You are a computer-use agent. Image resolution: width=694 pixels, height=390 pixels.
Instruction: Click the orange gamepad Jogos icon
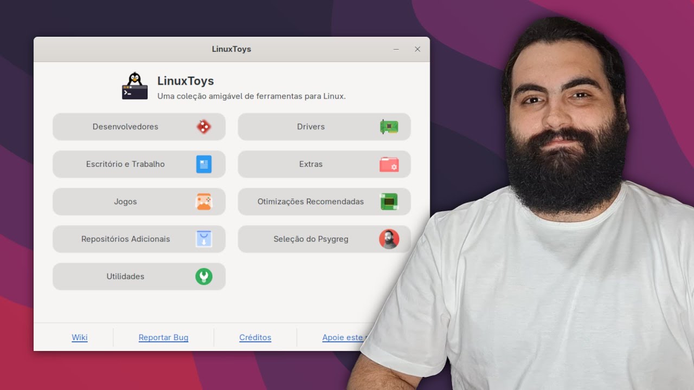point(204,201)
